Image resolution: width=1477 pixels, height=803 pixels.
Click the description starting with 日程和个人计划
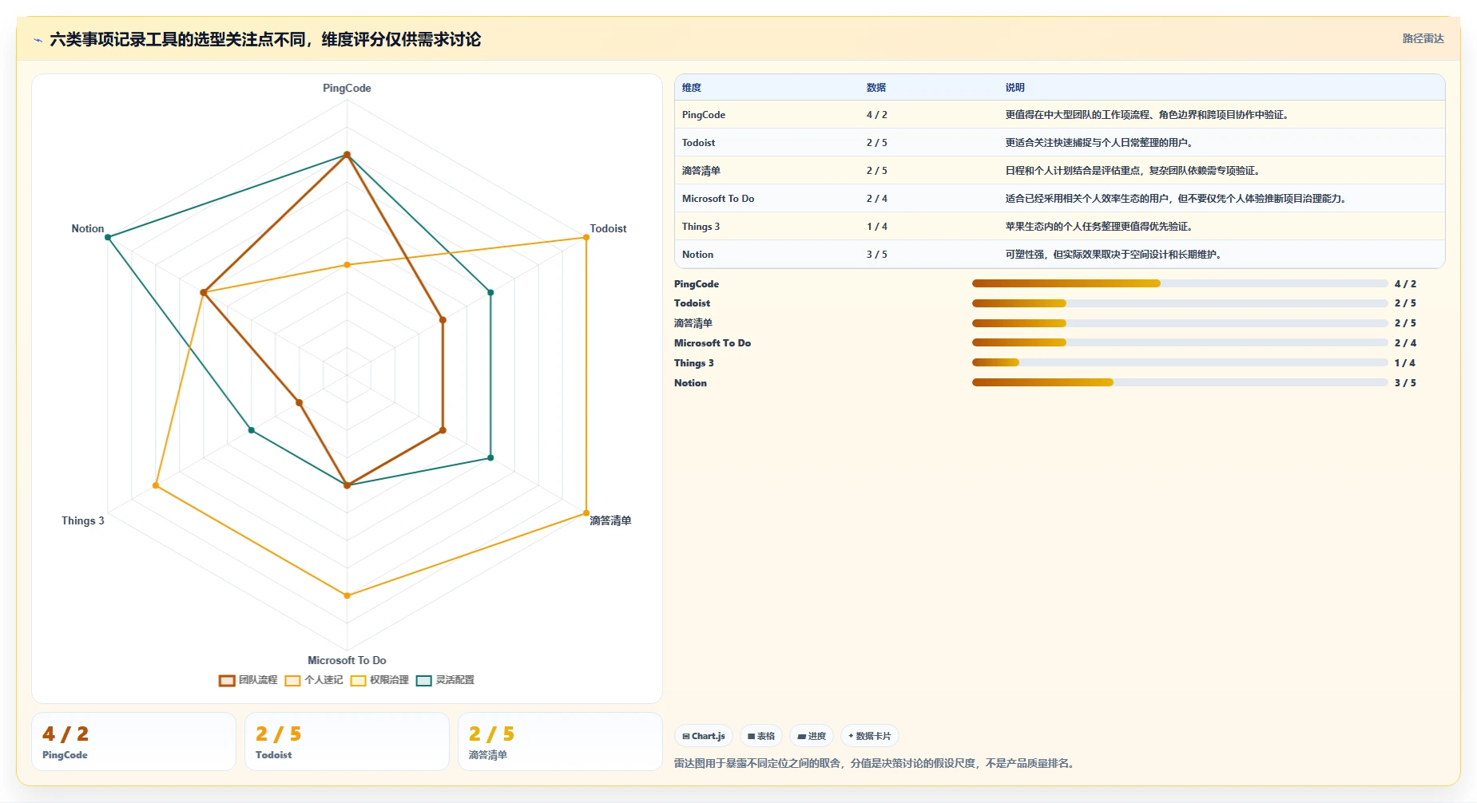tap(1132, 171)
